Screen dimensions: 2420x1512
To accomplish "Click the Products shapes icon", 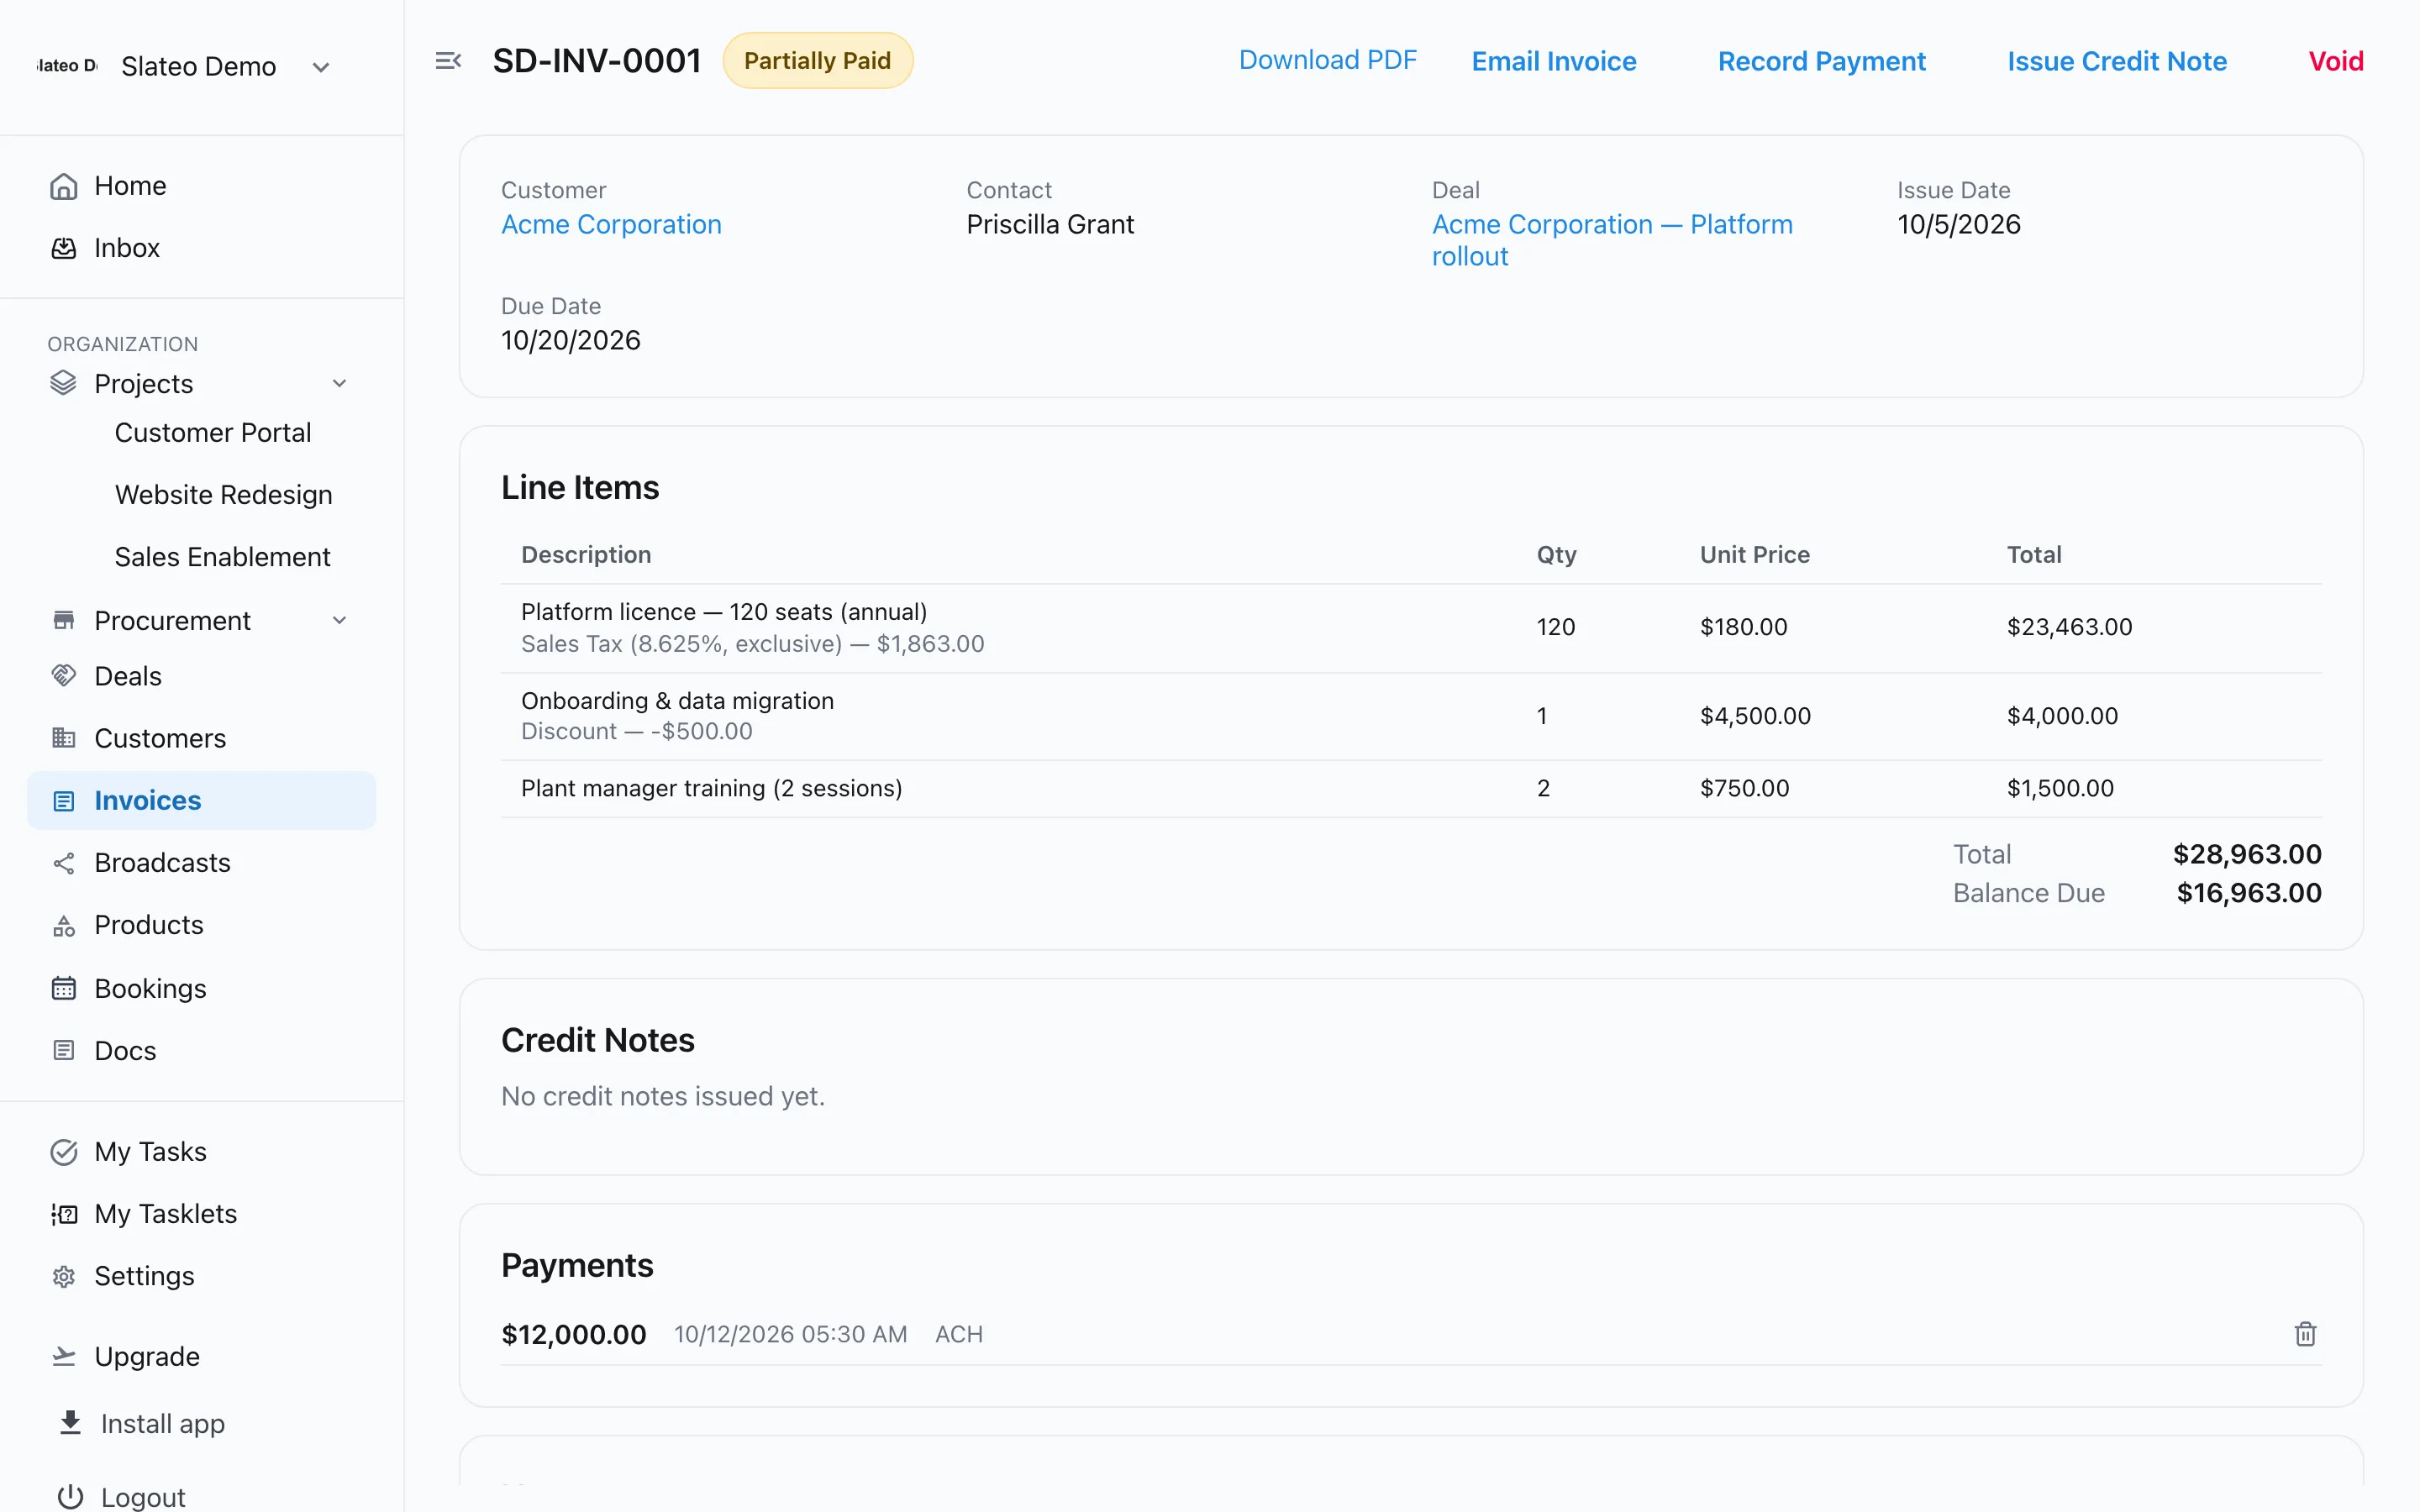I will click(x=64, y=925).
